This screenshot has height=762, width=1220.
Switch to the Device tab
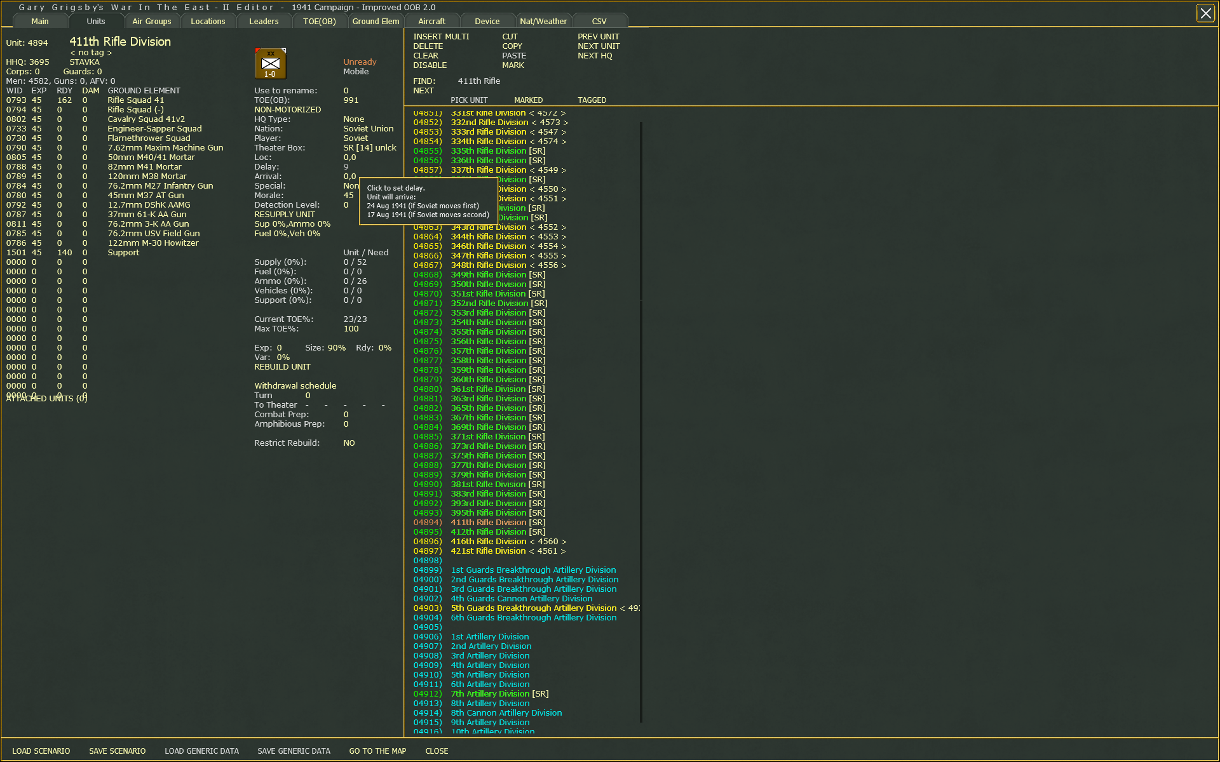click(x=487, y=22)
